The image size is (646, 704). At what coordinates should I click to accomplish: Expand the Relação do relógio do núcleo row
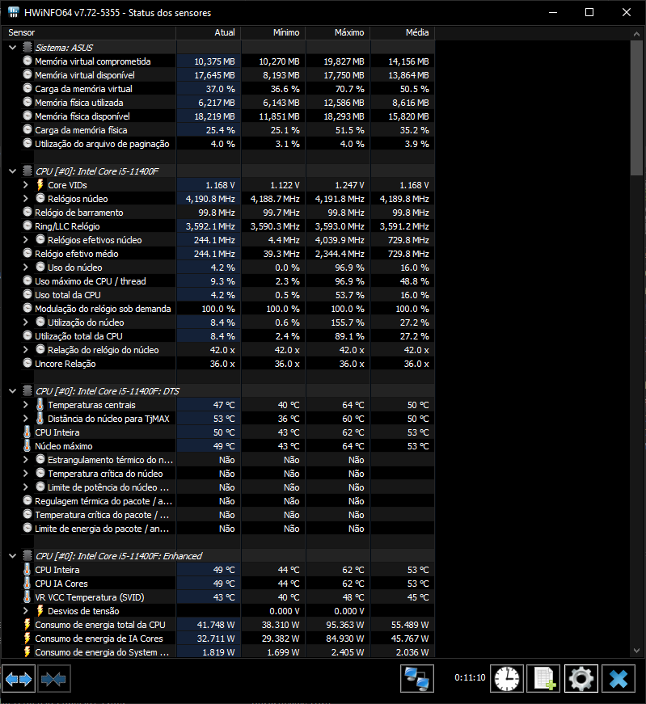[x=26, y=350]
